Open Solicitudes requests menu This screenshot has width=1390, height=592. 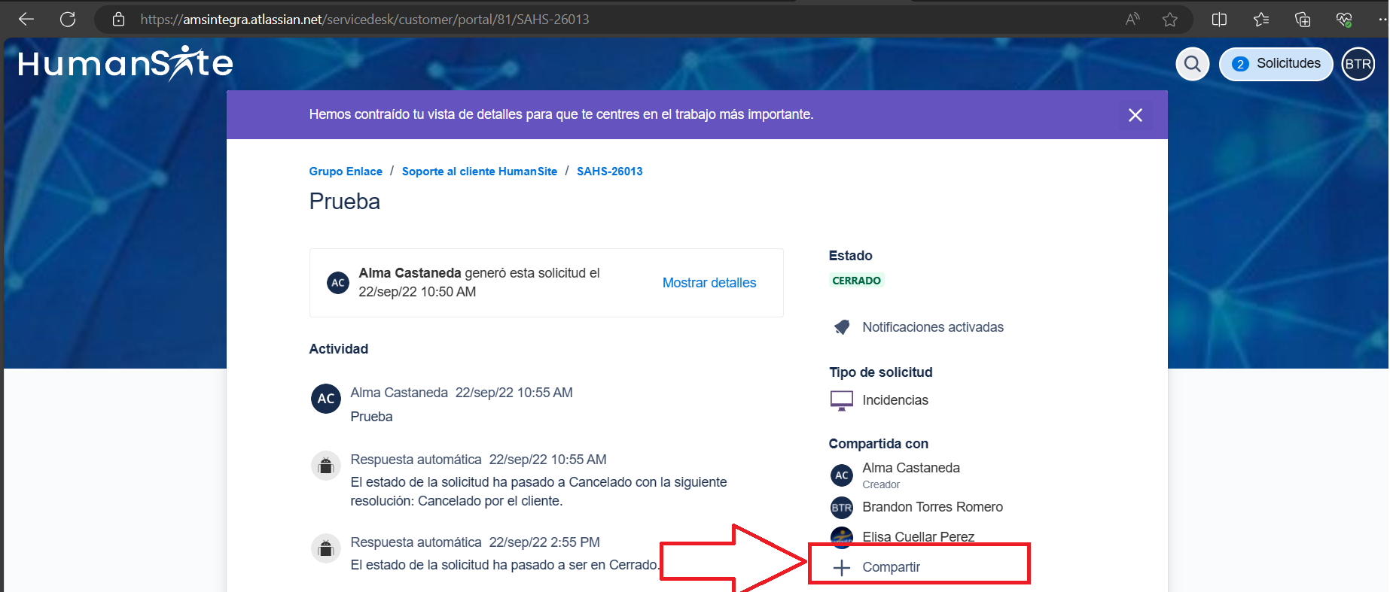click(x=1276, y=64)
